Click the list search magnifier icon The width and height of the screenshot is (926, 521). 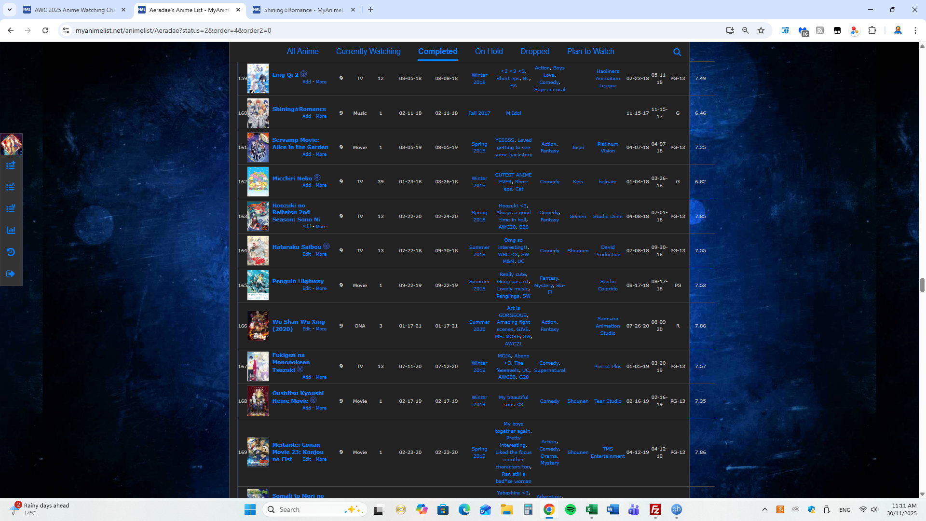[677, 52]
